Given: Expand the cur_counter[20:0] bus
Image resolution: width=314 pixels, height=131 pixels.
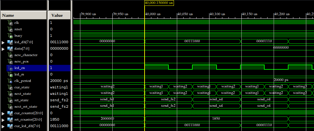Looking at the screenshot, I should pyautogui.click(x=3, y=113).
